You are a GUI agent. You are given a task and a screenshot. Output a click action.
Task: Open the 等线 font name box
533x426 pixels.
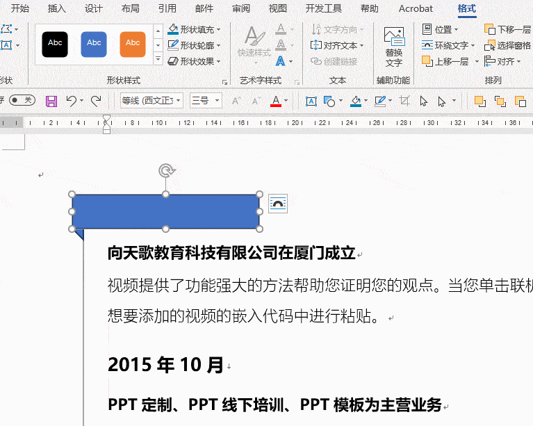(151, 101)
